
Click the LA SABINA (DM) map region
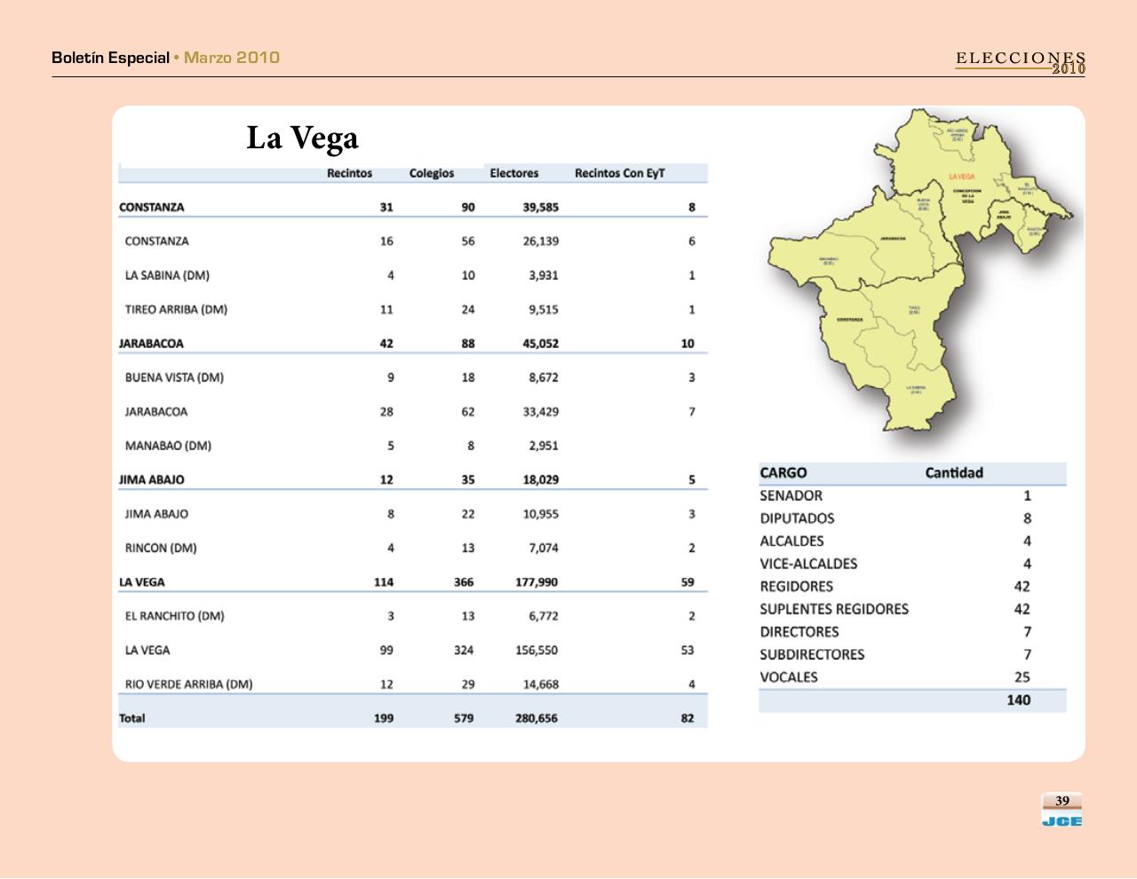click(916, 388)
